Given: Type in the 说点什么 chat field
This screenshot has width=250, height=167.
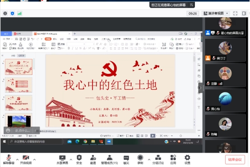Looking at the screenshot, I should (x=23, y=131).
